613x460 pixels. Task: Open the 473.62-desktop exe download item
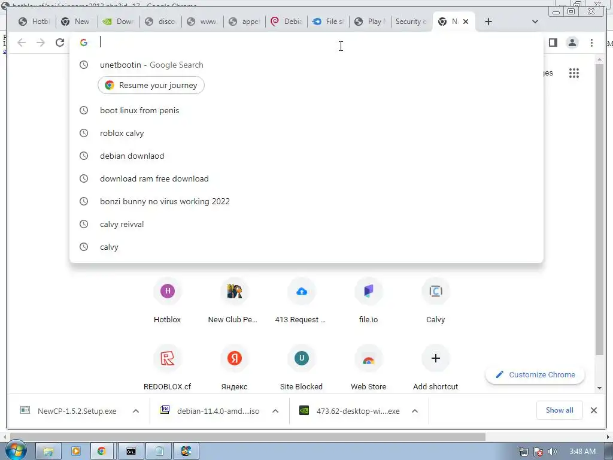(350, 411)
